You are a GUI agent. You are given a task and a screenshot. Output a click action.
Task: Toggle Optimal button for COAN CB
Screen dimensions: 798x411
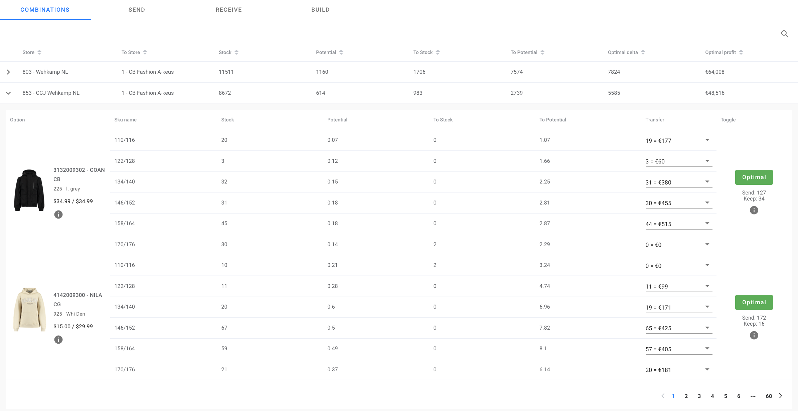click(754, 177)
